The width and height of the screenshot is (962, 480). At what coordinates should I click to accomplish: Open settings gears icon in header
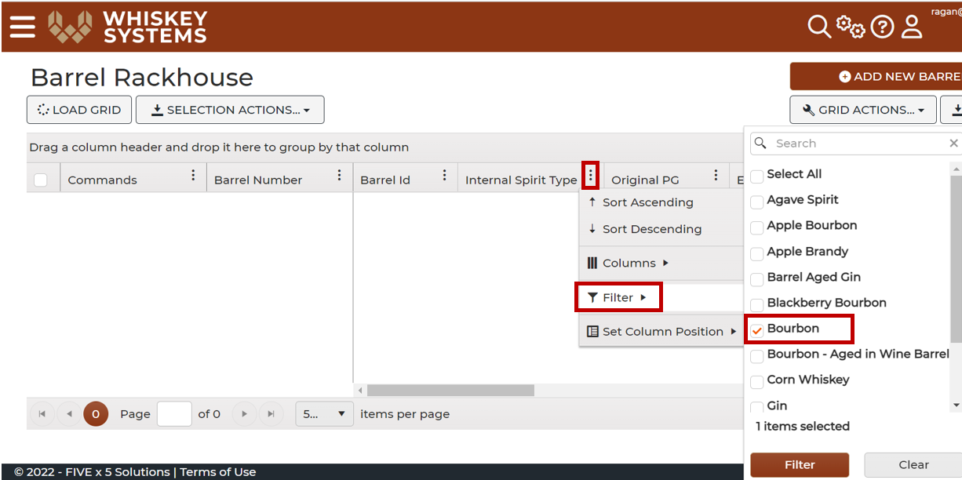pyautogui.click(x=851, y=27)
